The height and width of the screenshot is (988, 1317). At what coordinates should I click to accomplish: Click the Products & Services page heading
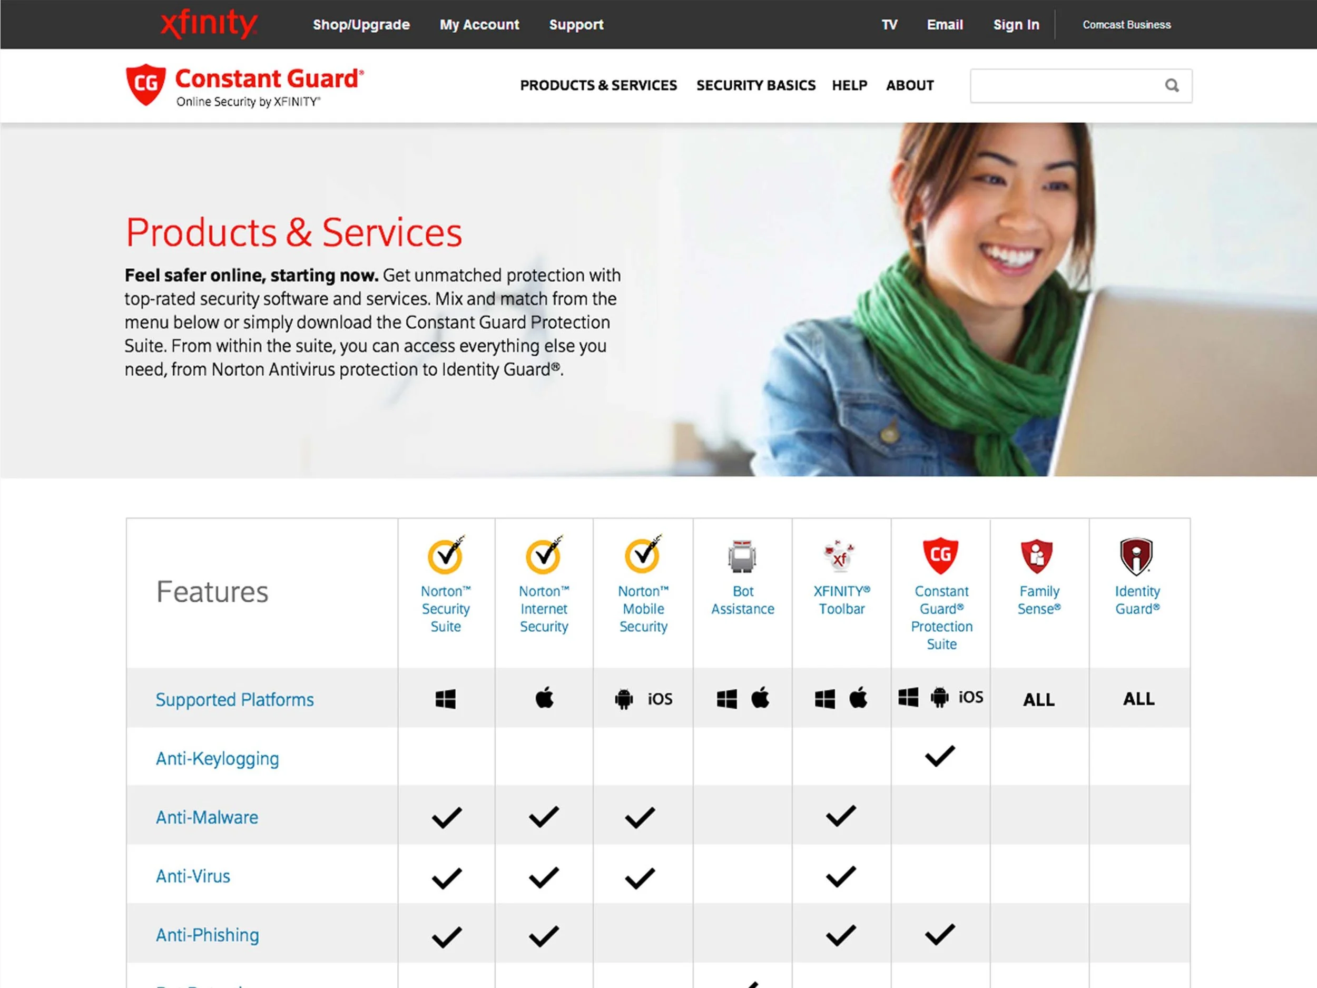click(x=294, y=232)
